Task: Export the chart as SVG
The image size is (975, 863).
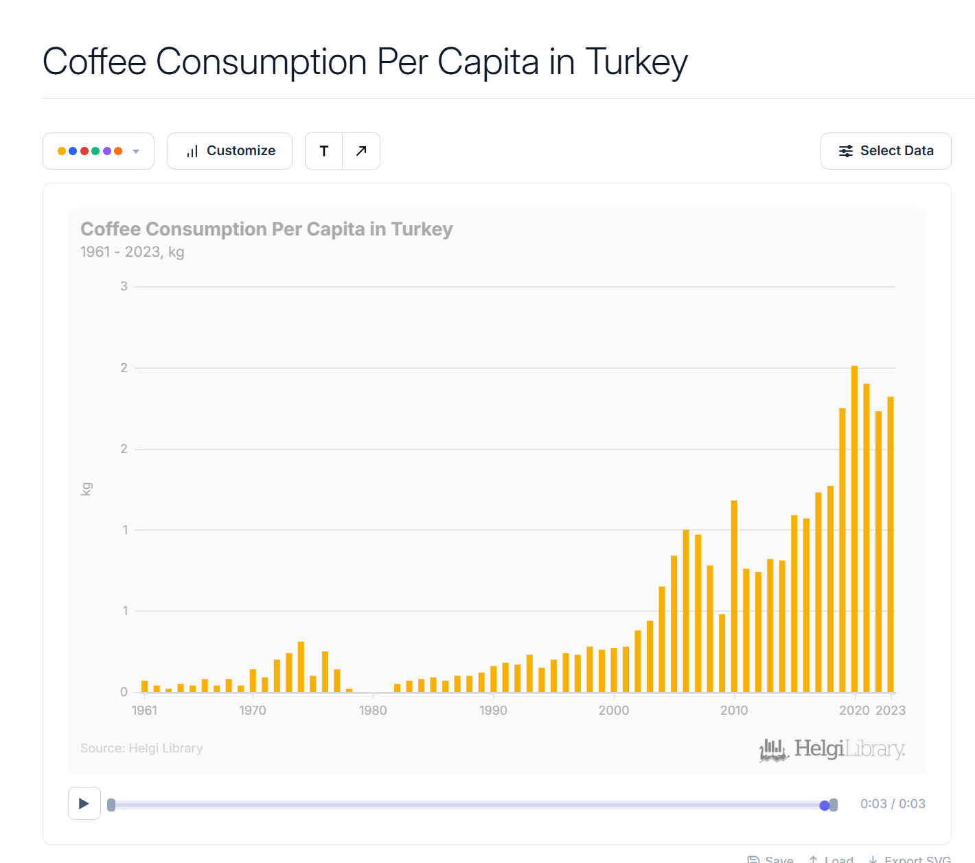Action: (x=910, y=859)
